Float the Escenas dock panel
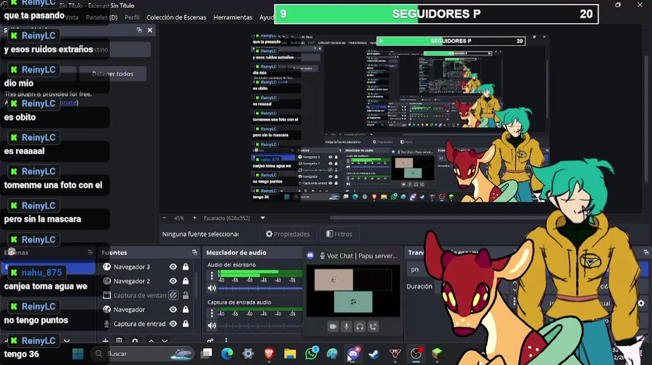The image size is (652, 365). (90, 252)
